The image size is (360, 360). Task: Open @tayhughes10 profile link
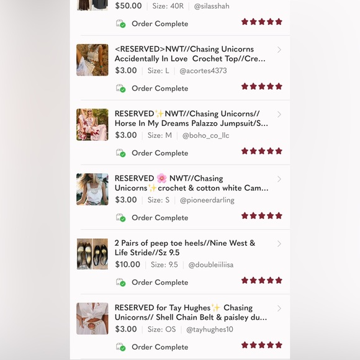point(210,330)
